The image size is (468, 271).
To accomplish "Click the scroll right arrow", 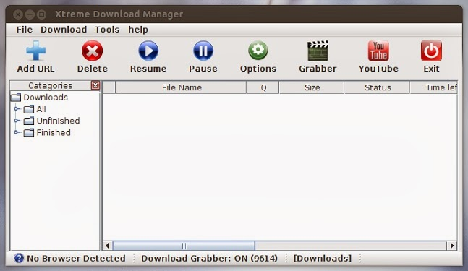I will point(452,246).
